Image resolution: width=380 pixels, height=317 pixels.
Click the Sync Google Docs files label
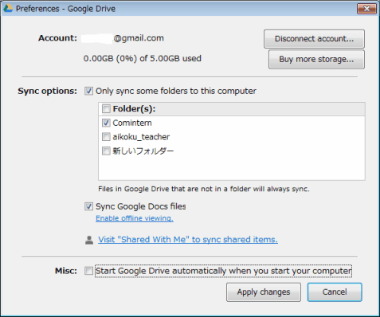(141, 206)
